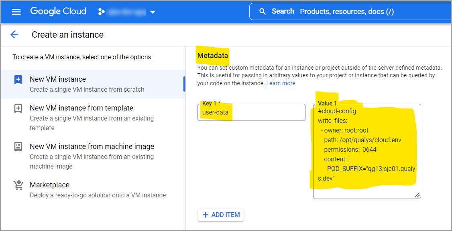The image size is (452, 231).
Task: Click the "- owner: root:root" line
Action: point(345,131)
